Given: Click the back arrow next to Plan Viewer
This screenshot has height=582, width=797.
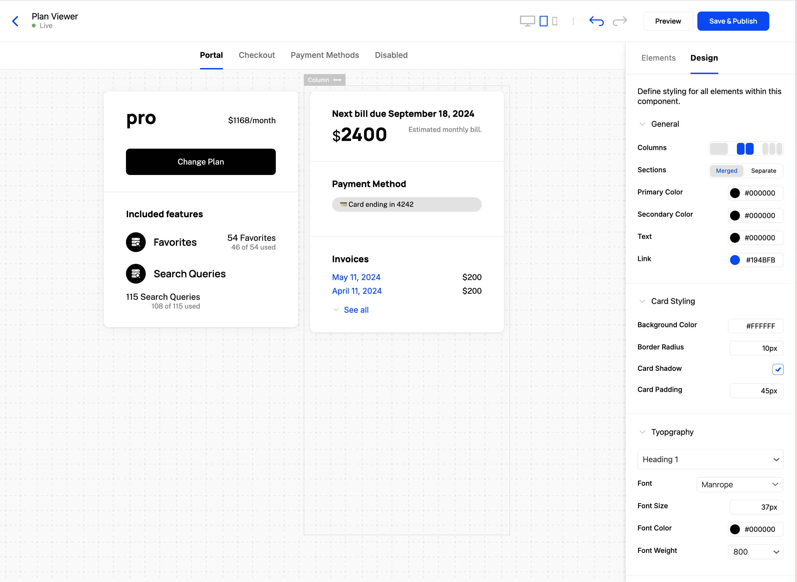Looking at the screenshot, I should [15, 21].
